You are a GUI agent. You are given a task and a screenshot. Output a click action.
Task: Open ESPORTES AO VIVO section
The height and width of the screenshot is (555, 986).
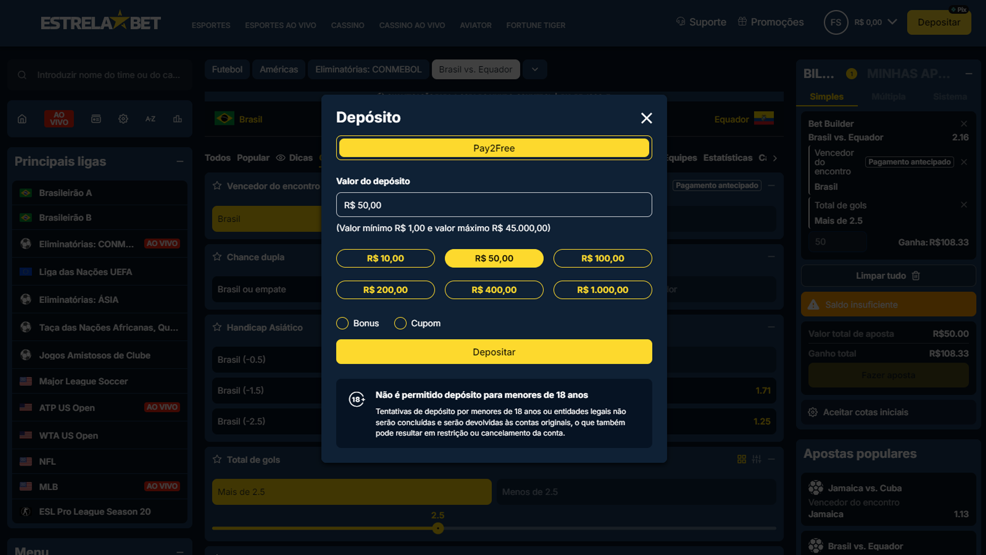tap(280, 25)
